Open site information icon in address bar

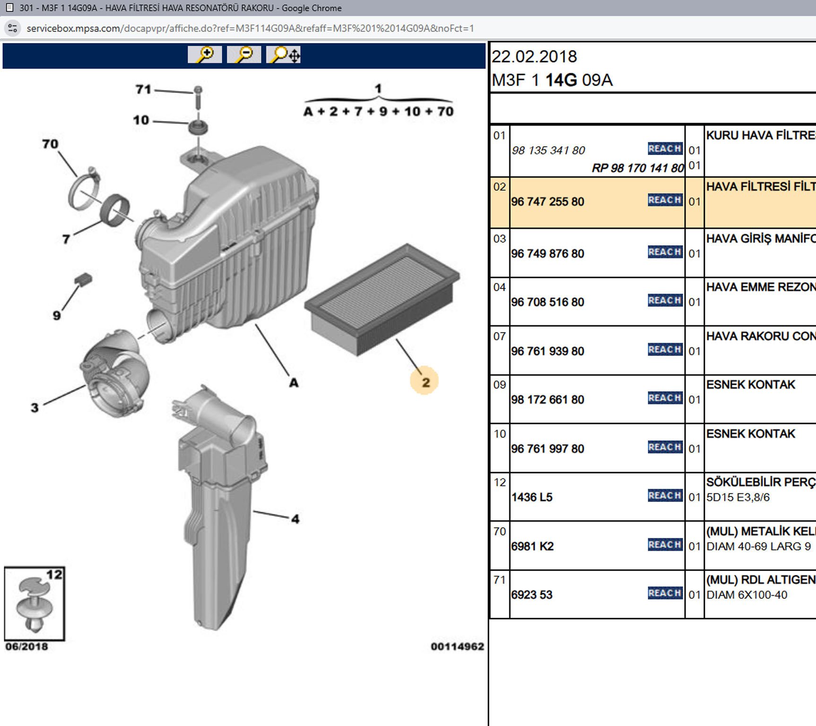point(13,28)
